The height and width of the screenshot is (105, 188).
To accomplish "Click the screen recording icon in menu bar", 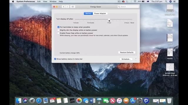I will pyautogui.click(x=119, y=1).
